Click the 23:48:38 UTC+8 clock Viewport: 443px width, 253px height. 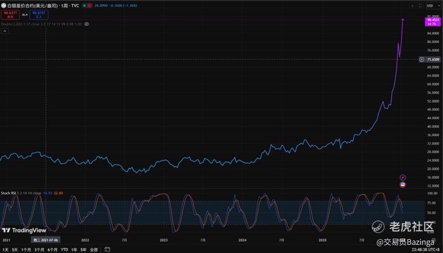(426, 249)
